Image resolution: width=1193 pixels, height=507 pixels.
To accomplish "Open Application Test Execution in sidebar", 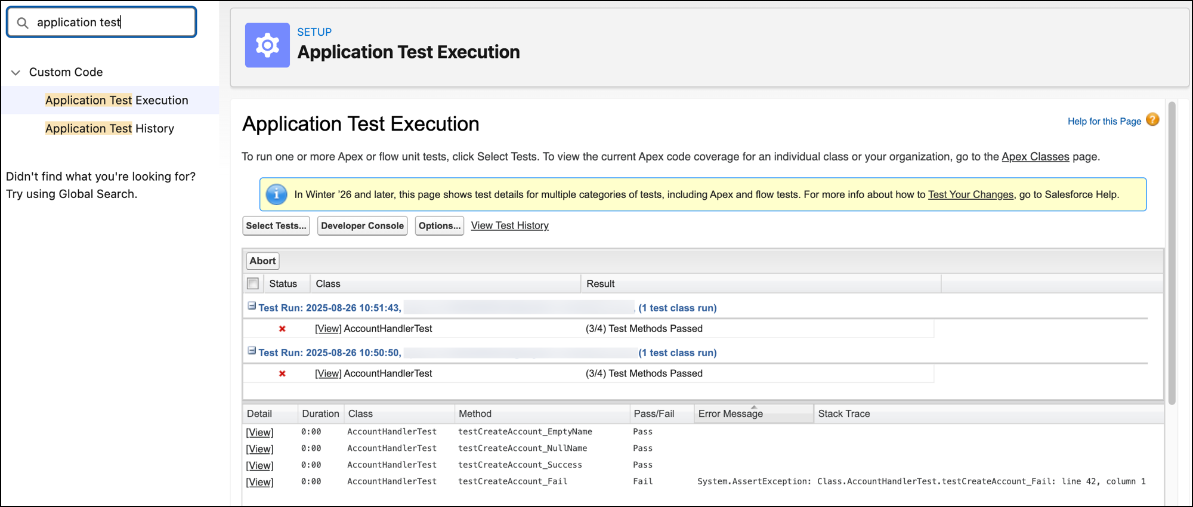I will point(116,100).
